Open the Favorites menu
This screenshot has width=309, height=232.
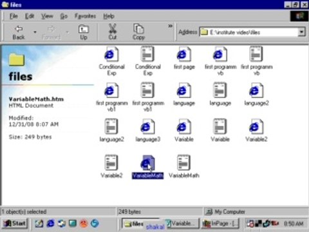click(x=85, y=16)
